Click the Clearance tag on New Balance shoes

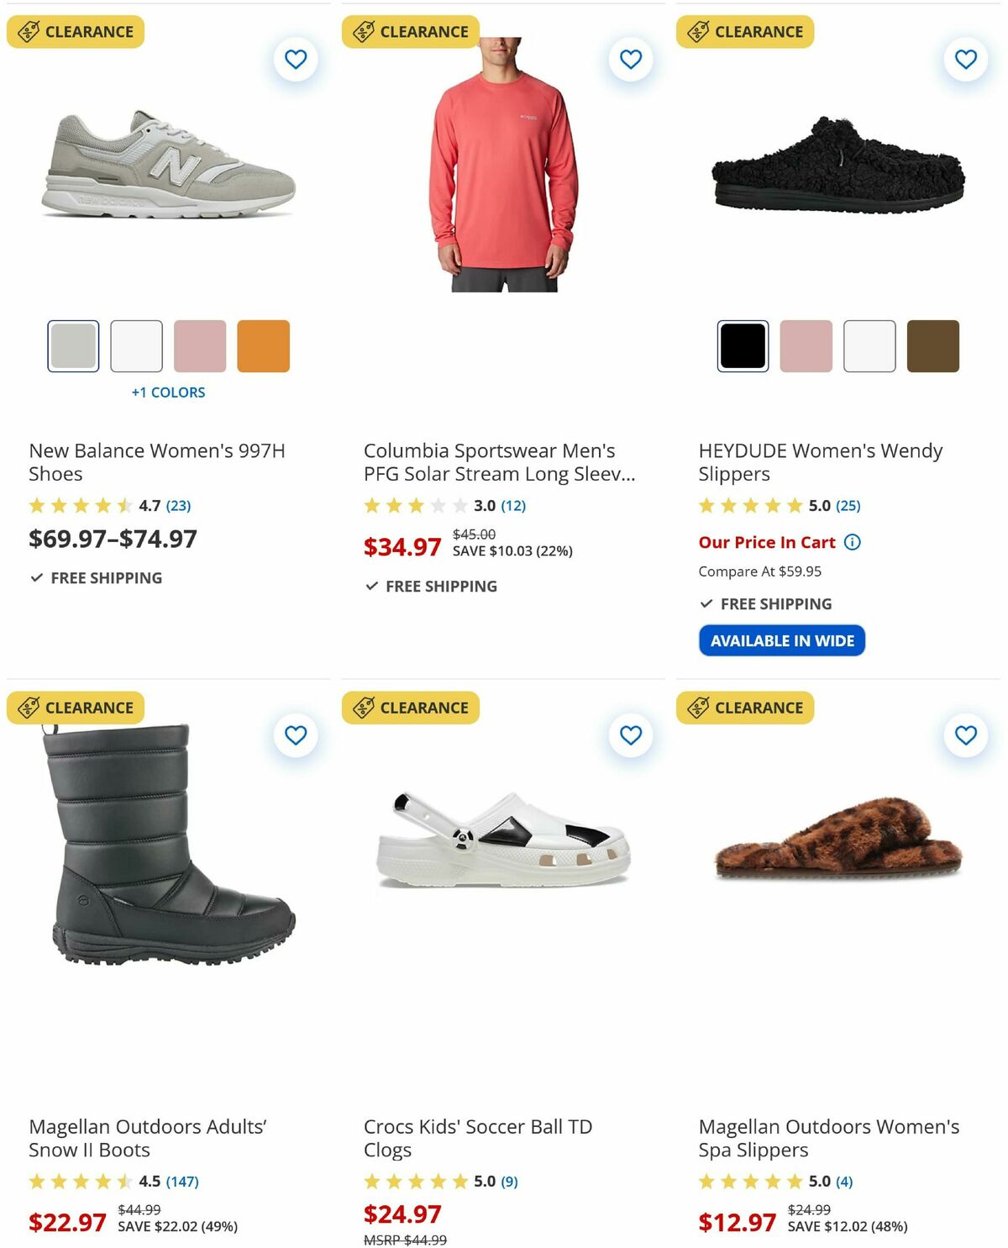75,31
